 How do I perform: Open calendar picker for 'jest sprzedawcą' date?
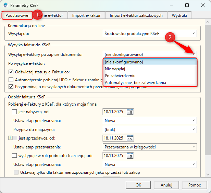[x=130, y=138]
